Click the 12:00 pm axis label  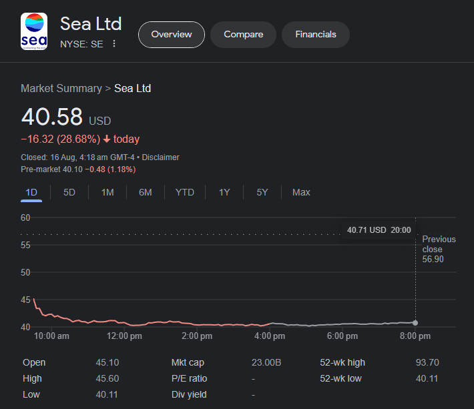[124, 336]
